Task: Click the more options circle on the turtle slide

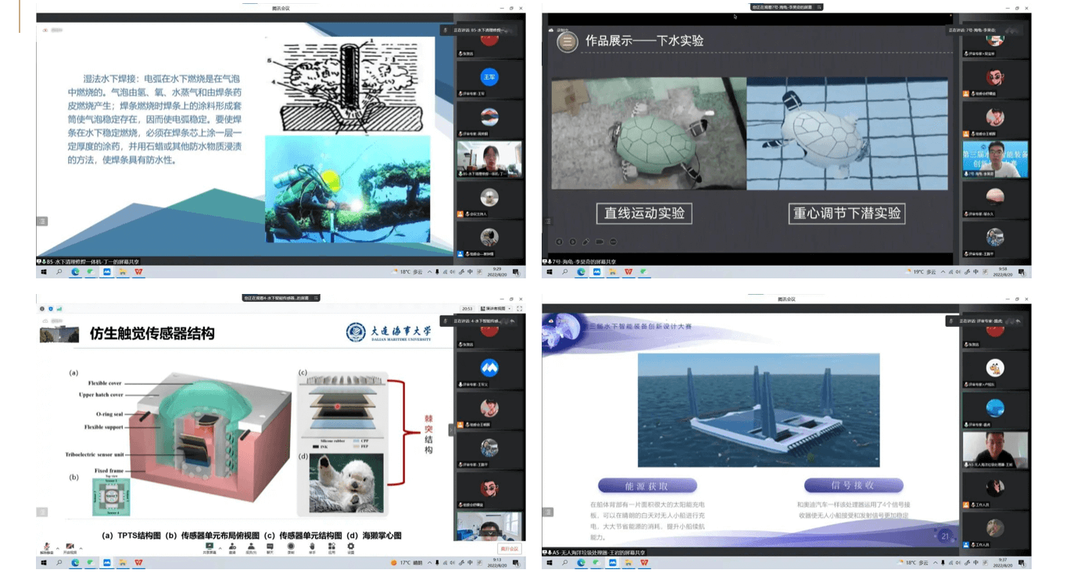Action: coord(613,242)
